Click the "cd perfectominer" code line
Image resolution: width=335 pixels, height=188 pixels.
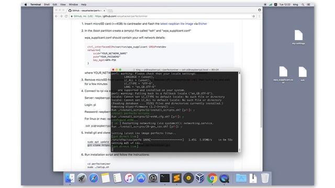coord(99,163)
